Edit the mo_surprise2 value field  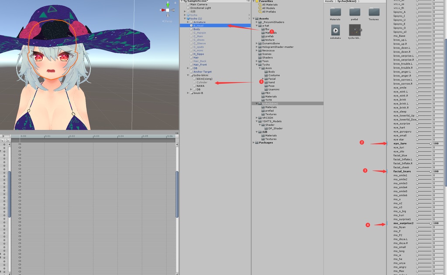tap(437, 223)
